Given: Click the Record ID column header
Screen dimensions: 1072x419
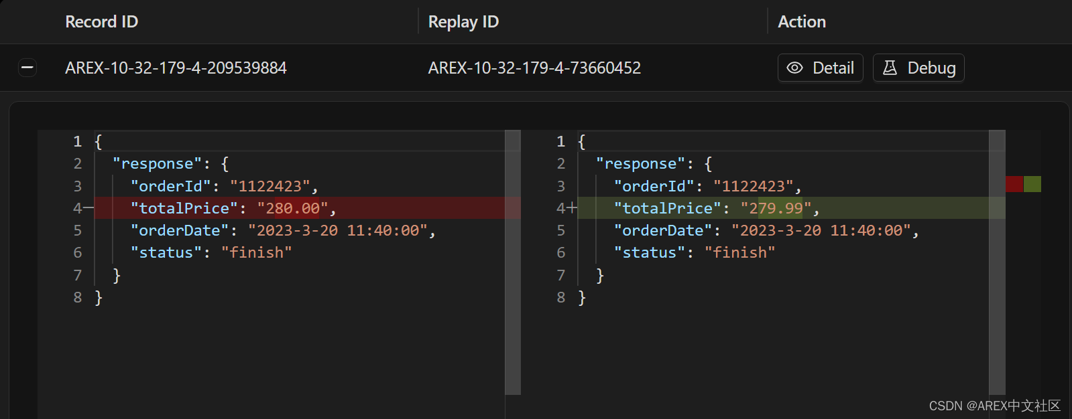Looking at the screenshot, I should point(101,21).
